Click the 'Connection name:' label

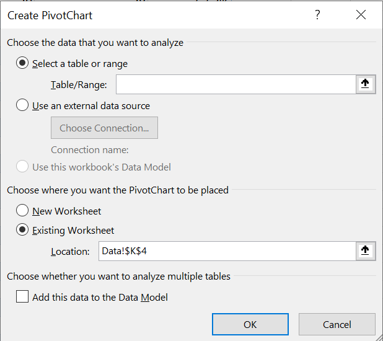tap(89, 150)
